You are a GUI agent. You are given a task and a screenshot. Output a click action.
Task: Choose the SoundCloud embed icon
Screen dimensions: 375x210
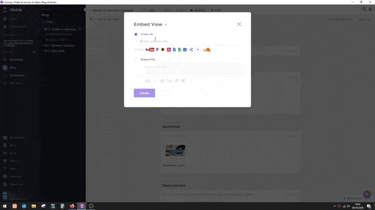(207, 50)
